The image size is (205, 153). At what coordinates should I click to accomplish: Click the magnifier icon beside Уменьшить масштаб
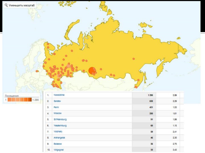click(x=6, y=5)
